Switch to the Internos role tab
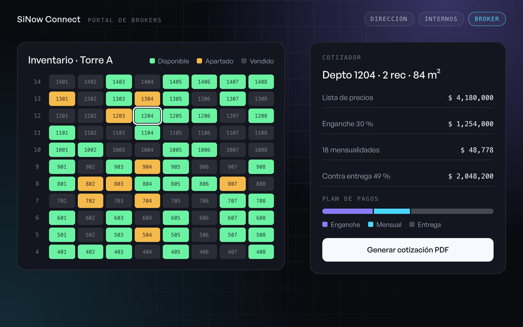523x327 pixels. tap(441, 19)
